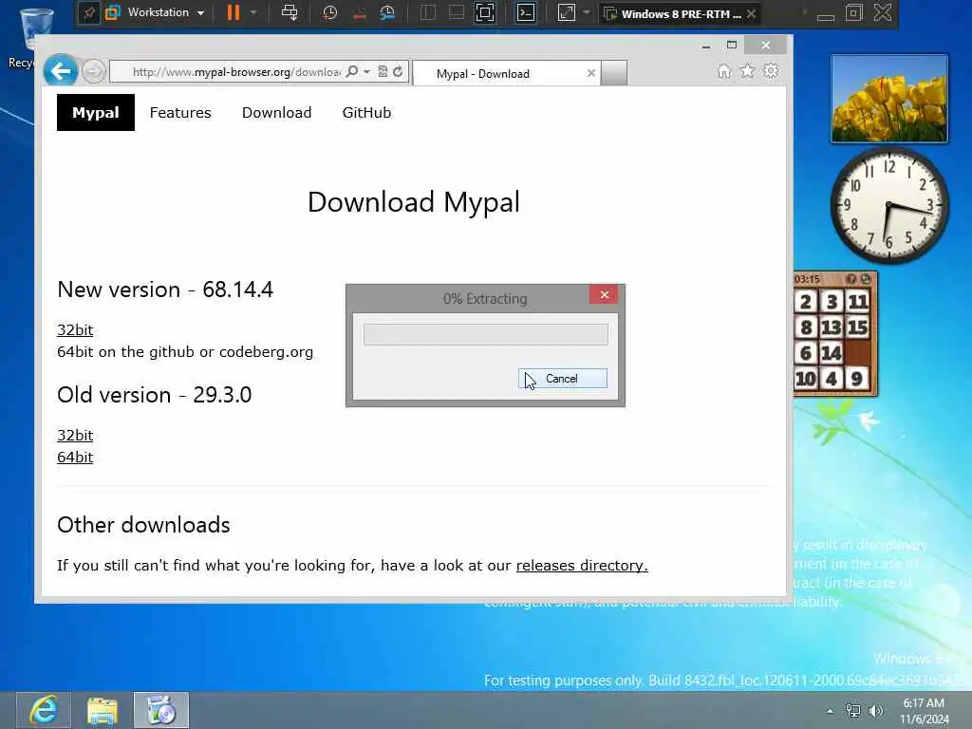Download new version 68.14.4 32bit

tap(75, 329)
